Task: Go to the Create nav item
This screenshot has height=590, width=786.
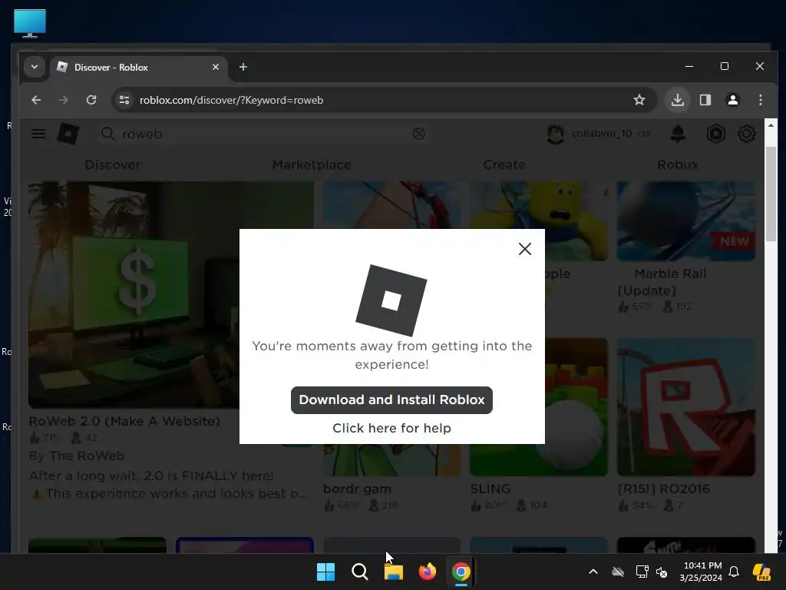Action: click(504, 164)
